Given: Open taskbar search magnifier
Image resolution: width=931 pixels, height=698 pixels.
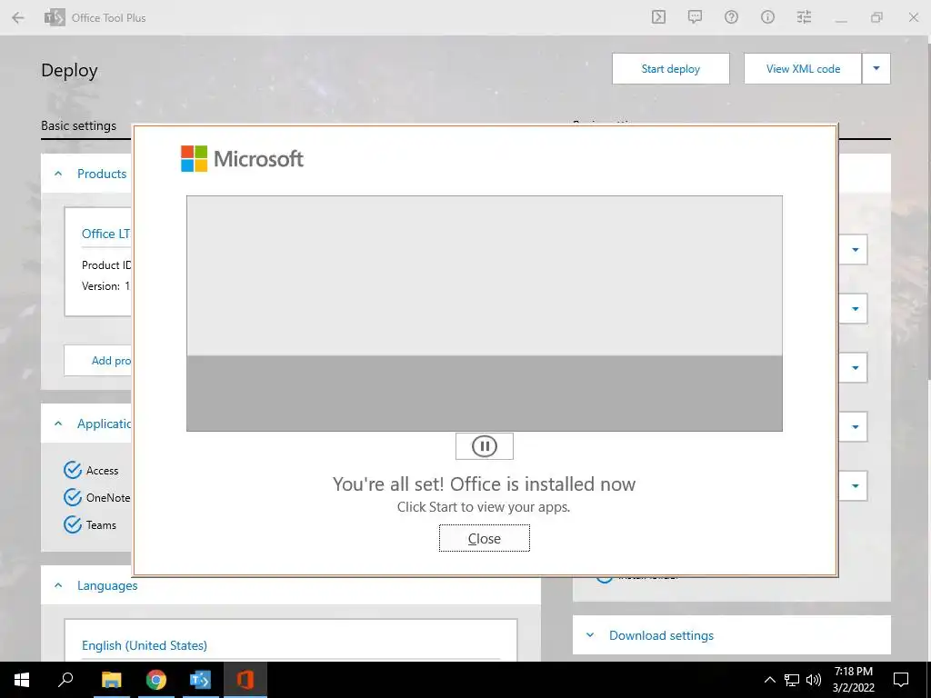Looking at the screenshot, I should pyautogui.click(x=65, y=680).
